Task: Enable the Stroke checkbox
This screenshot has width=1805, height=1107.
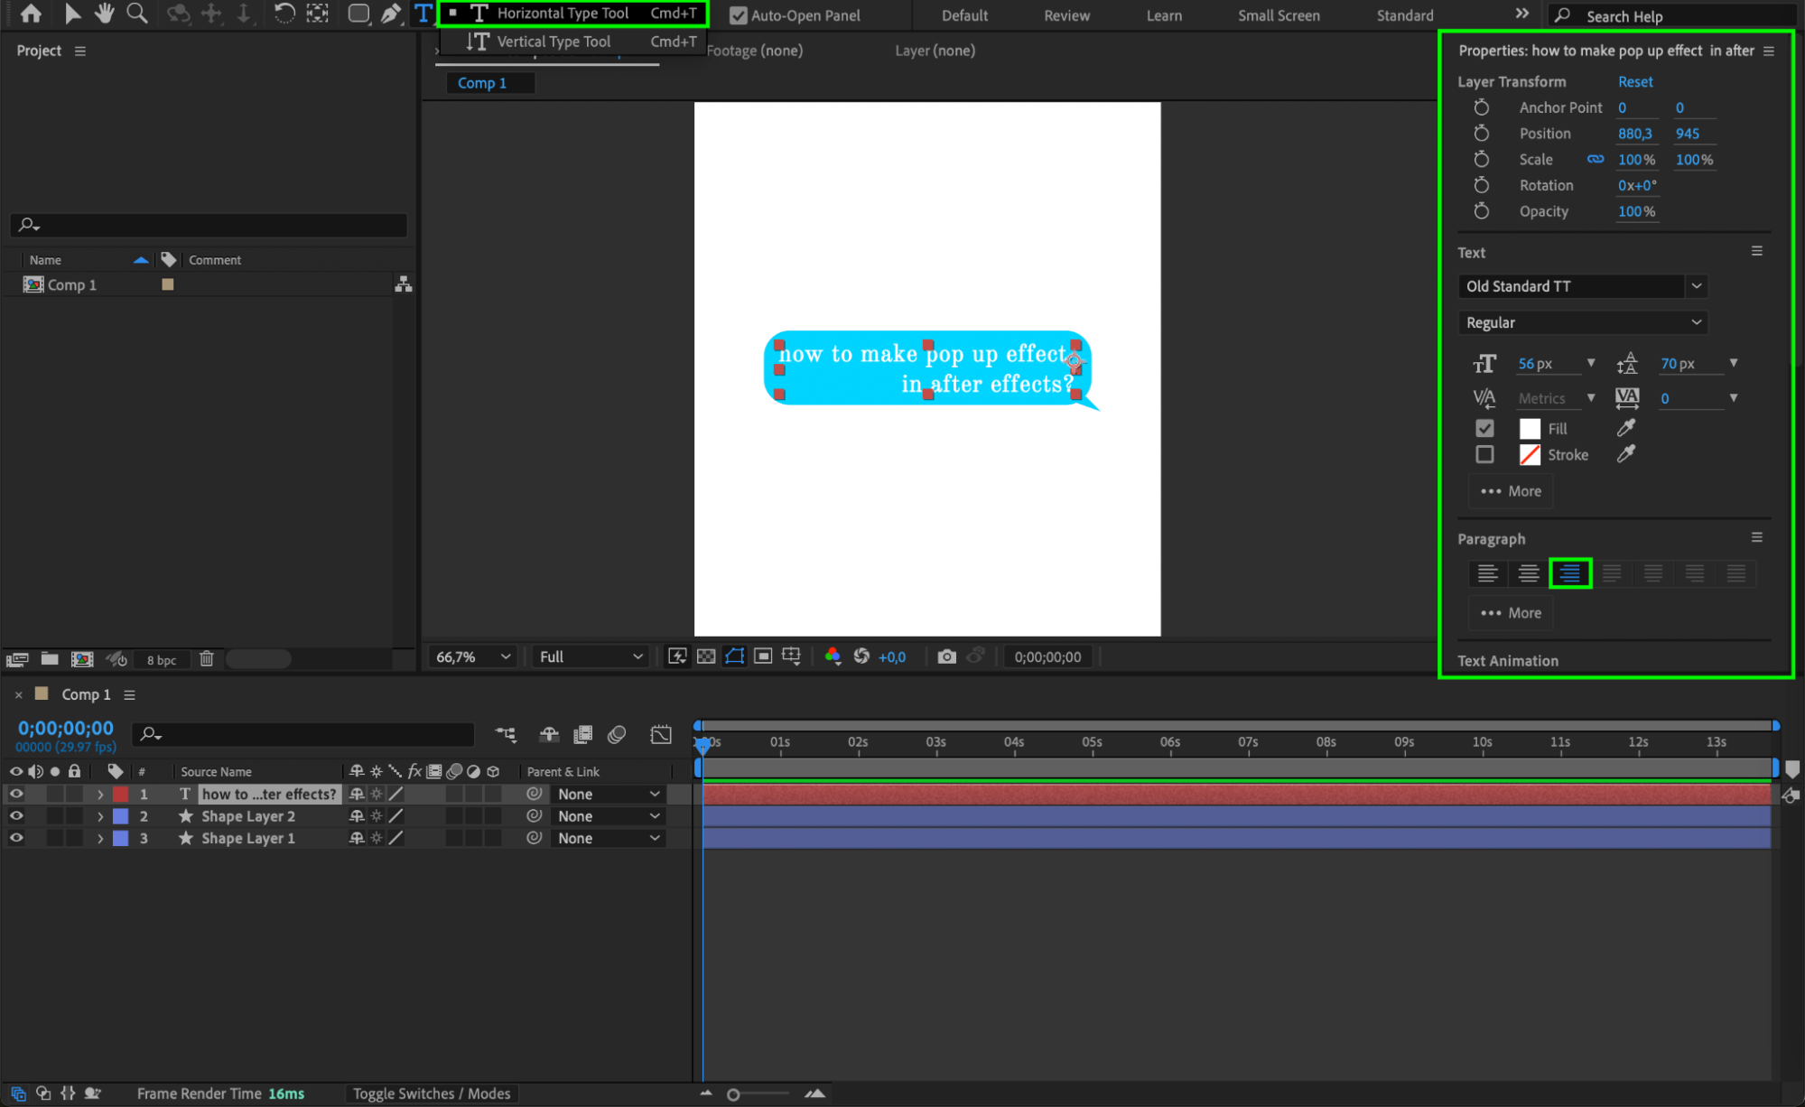Action: (x=1484, y=454)
